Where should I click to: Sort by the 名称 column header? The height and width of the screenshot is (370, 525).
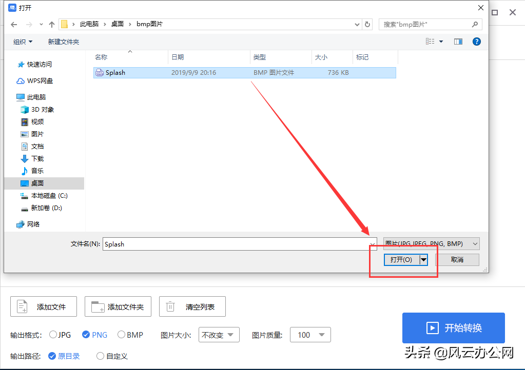(x=130, y=57)
